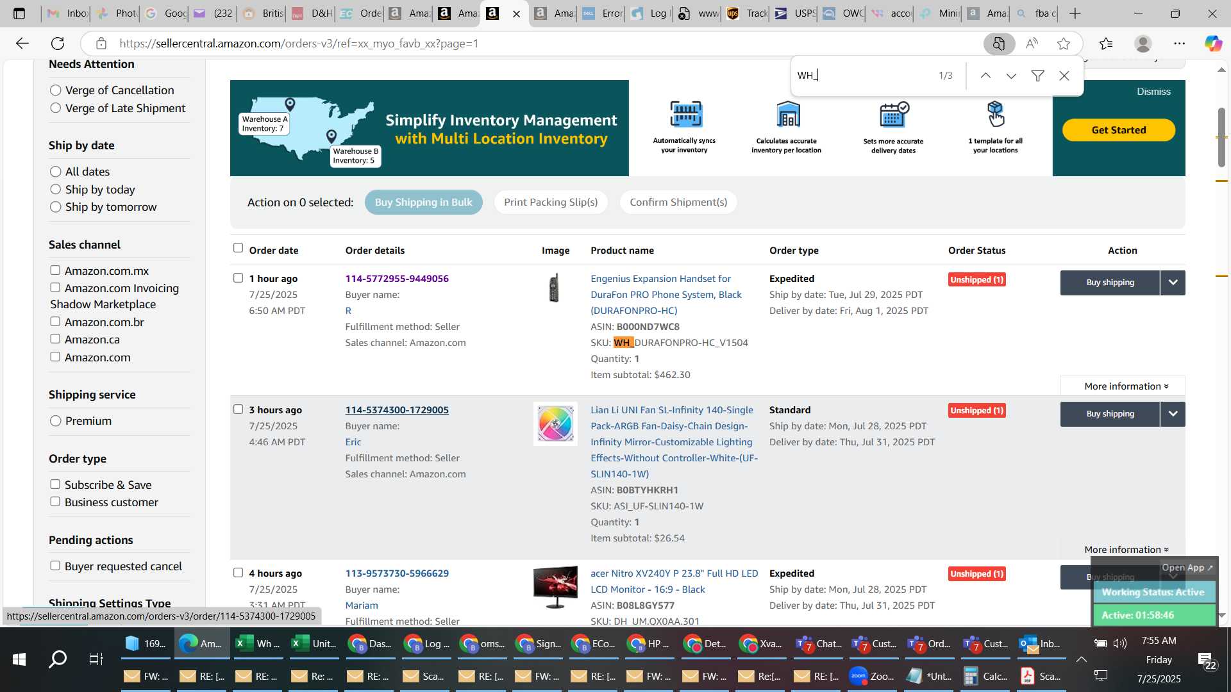
Task: Select order 114-5374300-1729005 checkbox
Action: point(238,409)
